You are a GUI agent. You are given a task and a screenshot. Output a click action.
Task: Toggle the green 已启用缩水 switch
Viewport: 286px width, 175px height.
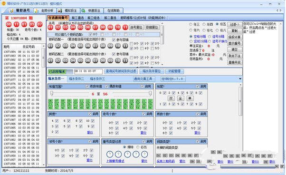pyautogui.click(x=60, y=71)
